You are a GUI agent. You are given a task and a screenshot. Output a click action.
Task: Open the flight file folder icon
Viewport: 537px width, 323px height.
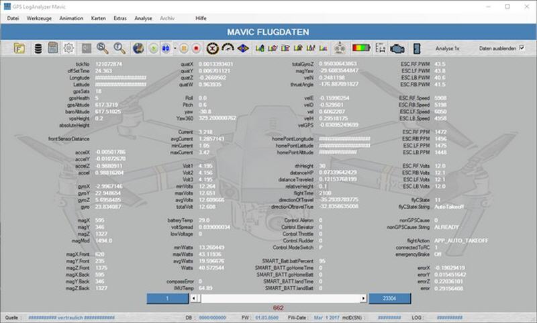19,48
